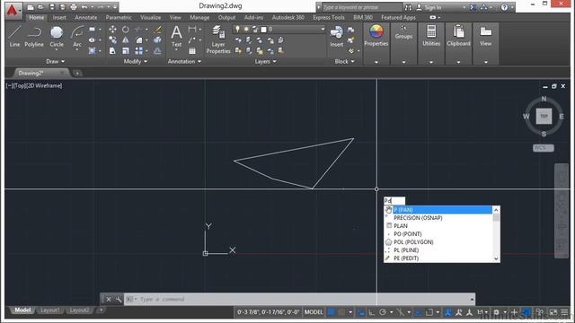
Task: Click the Erase tool icon
Action: coord(158,30)
